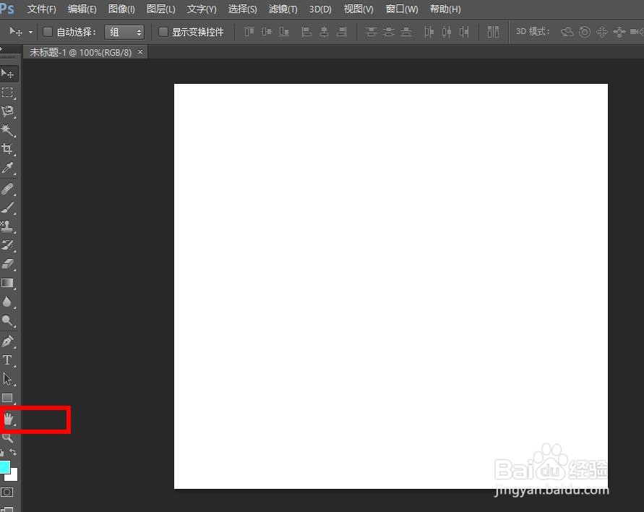Select the Move tool
The width and height of the screenshot is (644, 512).
9,73
